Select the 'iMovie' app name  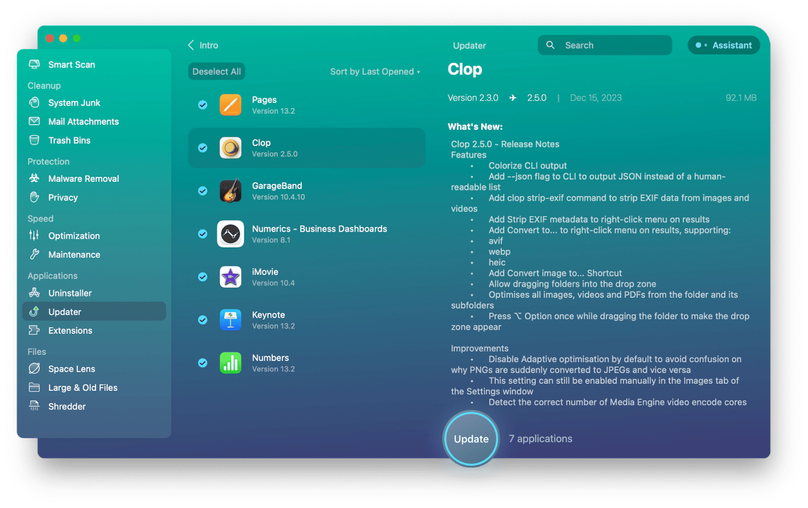click(265, 272)
